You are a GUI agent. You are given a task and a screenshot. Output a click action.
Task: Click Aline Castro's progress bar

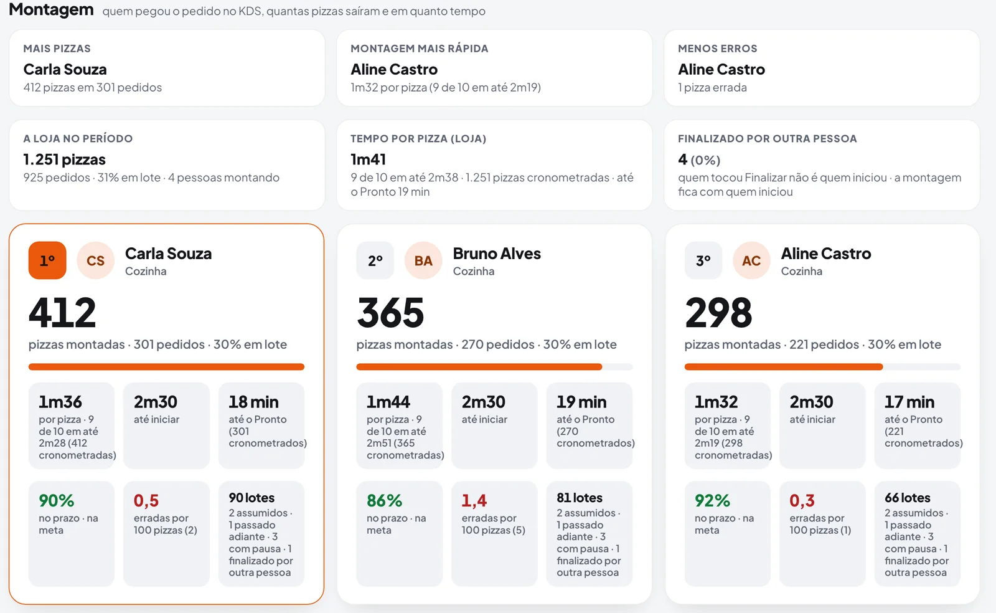tap(822, 367)
